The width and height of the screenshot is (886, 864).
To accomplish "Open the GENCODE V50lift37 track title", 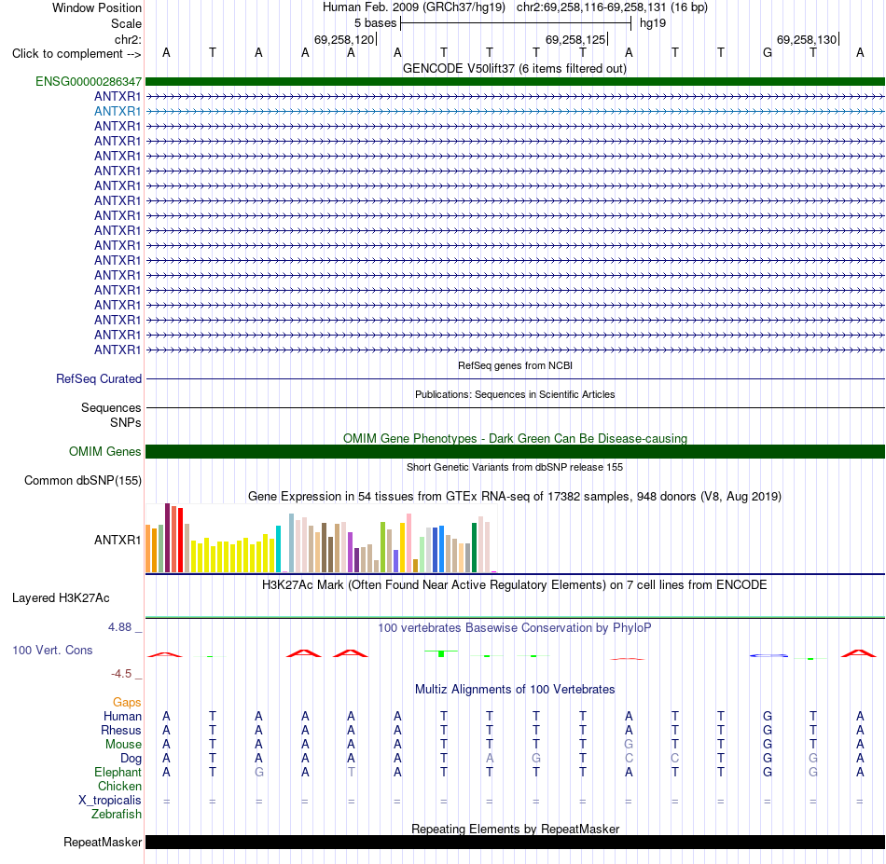I will [x=514, y=68].
